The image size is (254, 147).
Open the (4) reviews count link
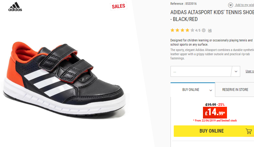[210, 30]
